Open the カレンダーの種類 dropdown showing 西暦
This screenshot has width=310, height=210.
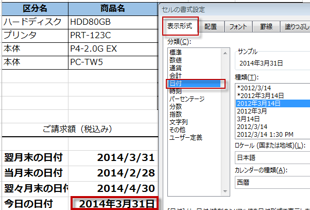pyautogui.click(x=272, y=183)
